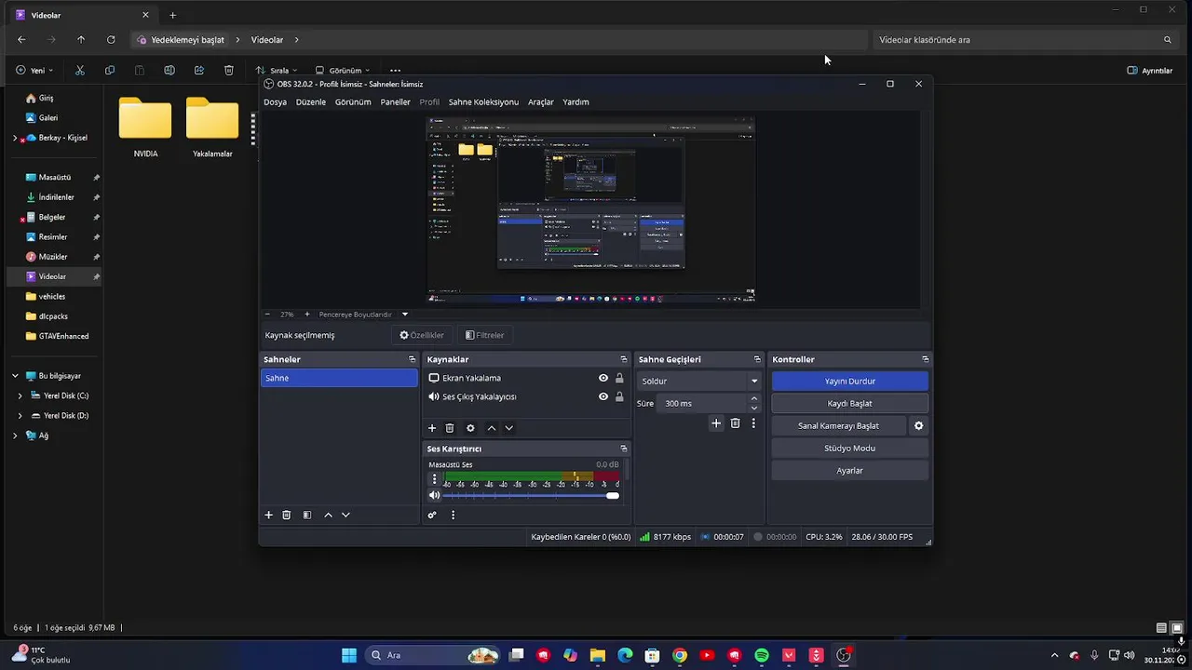Image resolution: width=1192 pixels, height=670 pixels.
Task: Toggle the Ayrıntılar details pane
Action: pyautogui.click(x=1150, y=71)
